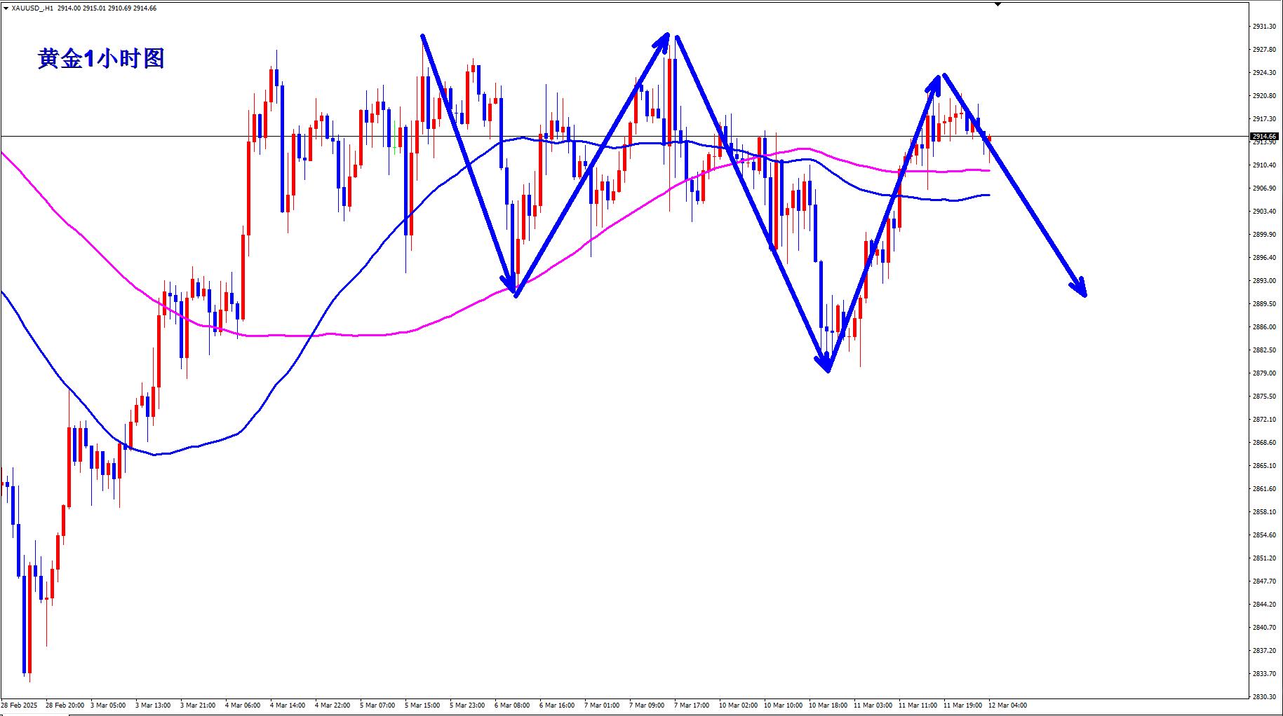This screenshot has width=1283, height=716.
Task: Click the right end of magenta moving average
Action: (988, 170)
